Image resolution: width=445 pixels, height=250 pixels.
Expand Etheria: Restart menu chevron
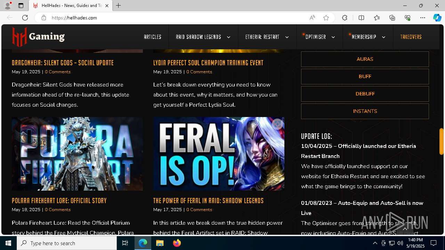pos(287,37)
